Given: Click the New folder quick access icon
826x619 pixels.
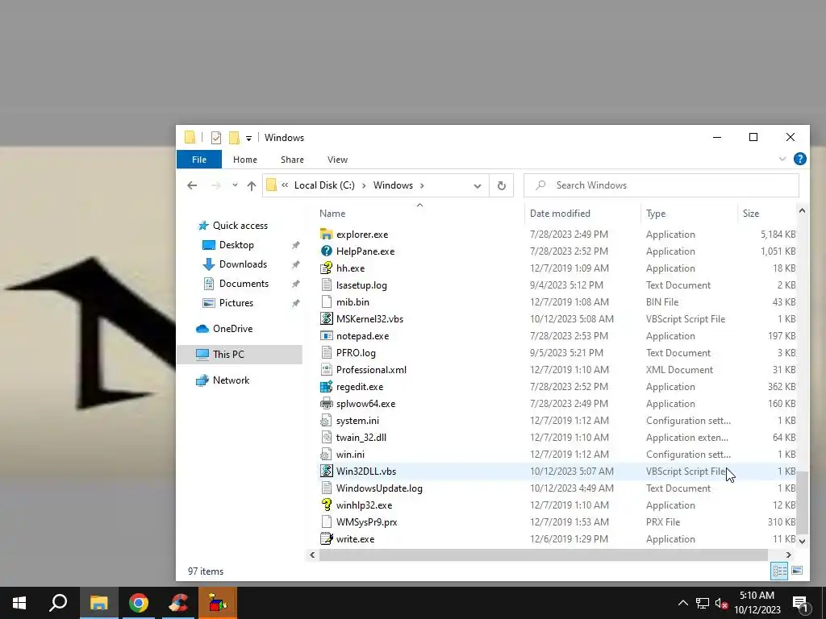Looking at the screenshot, I should click(234, 137).
